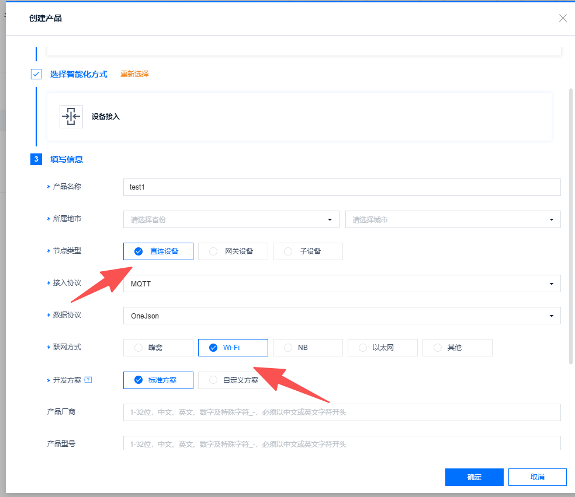
Task: Click the 联网方式 field label
Action: [67, 347]
